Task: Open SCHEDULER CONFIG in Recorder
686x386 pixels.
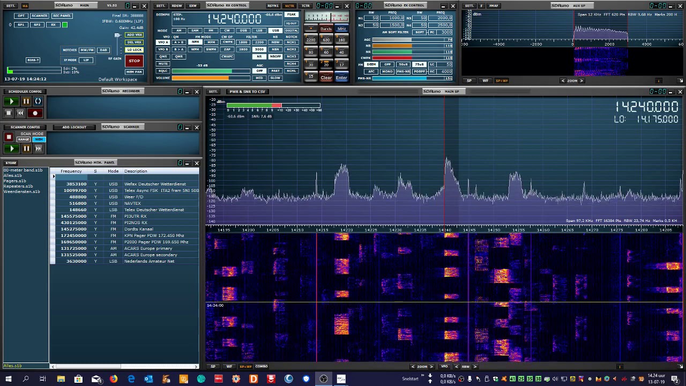Action: [25, 92]
